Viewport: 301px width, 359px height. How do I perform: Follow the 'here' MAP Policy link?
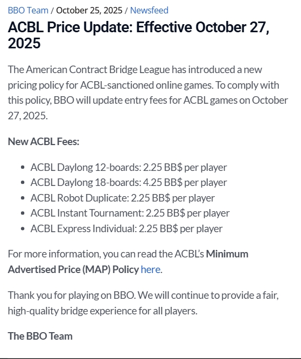151,269
